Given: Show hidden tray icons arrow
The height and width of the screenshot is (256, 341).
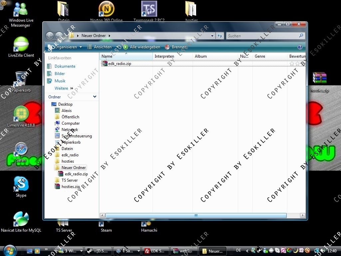Looking at the screenshot, I should [247, 251].
